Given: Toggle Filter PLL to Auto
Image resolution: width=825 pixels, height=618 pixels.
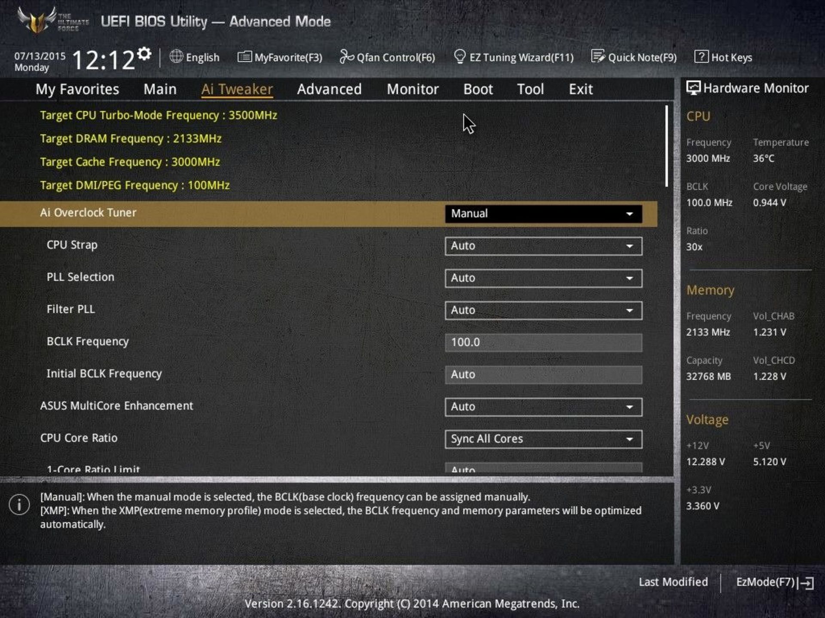Looking at the screenshot, I should 542,310.
